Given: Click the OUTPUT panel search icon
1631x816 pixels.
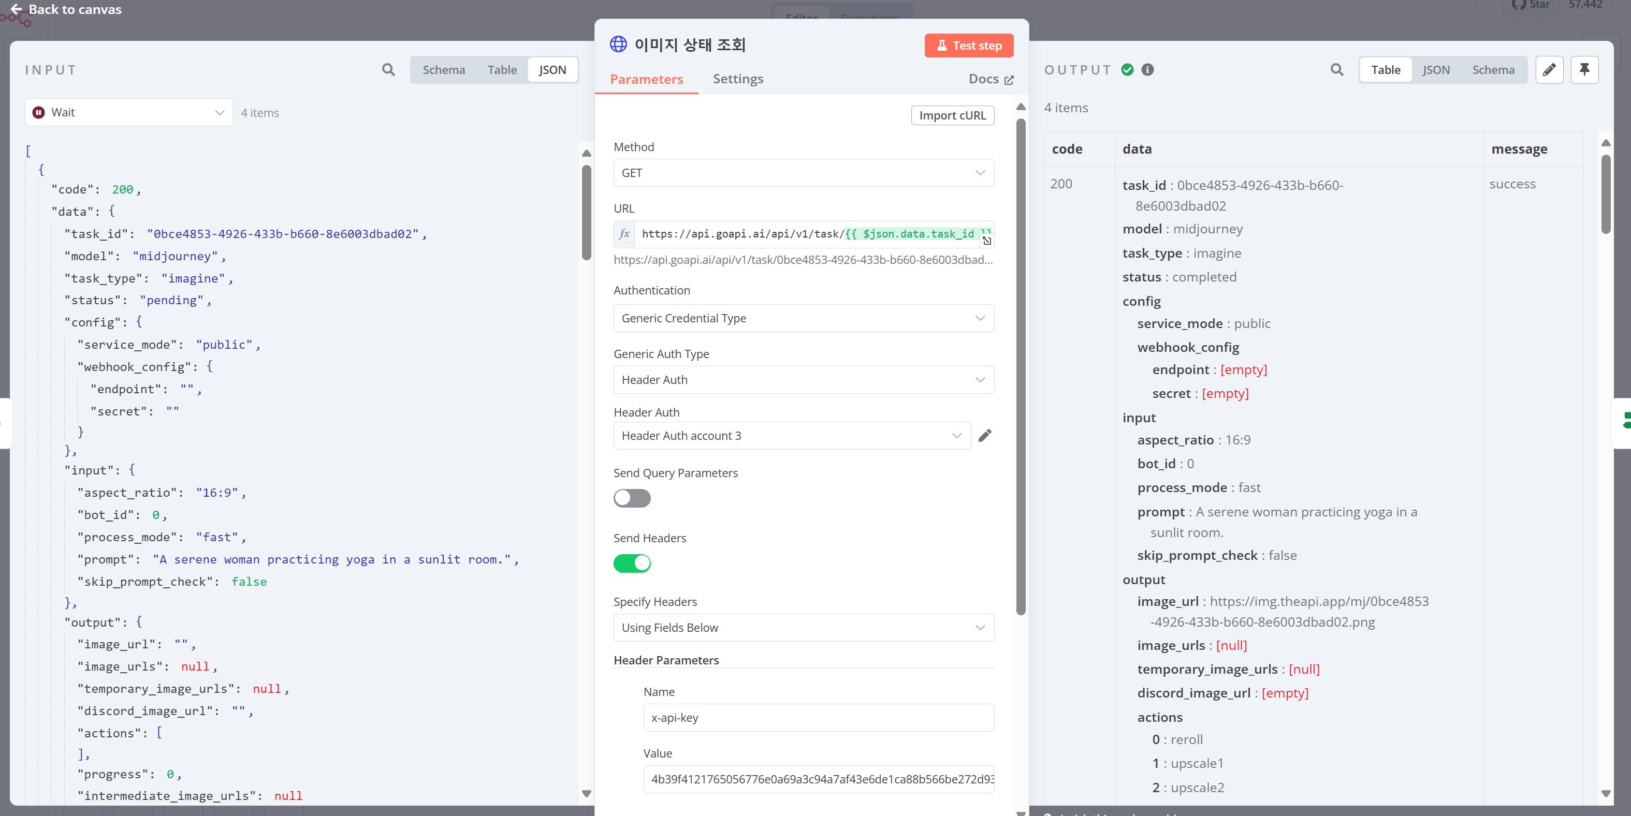Looking at the screenshot, I should [1336, 69].
